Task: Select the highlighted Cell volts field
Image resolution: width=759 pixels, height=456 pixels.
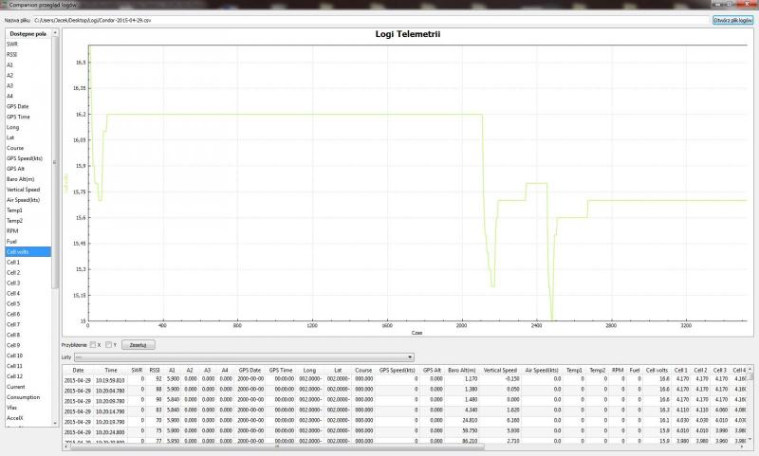Action: pyautogui.click(x=28, y=252)
